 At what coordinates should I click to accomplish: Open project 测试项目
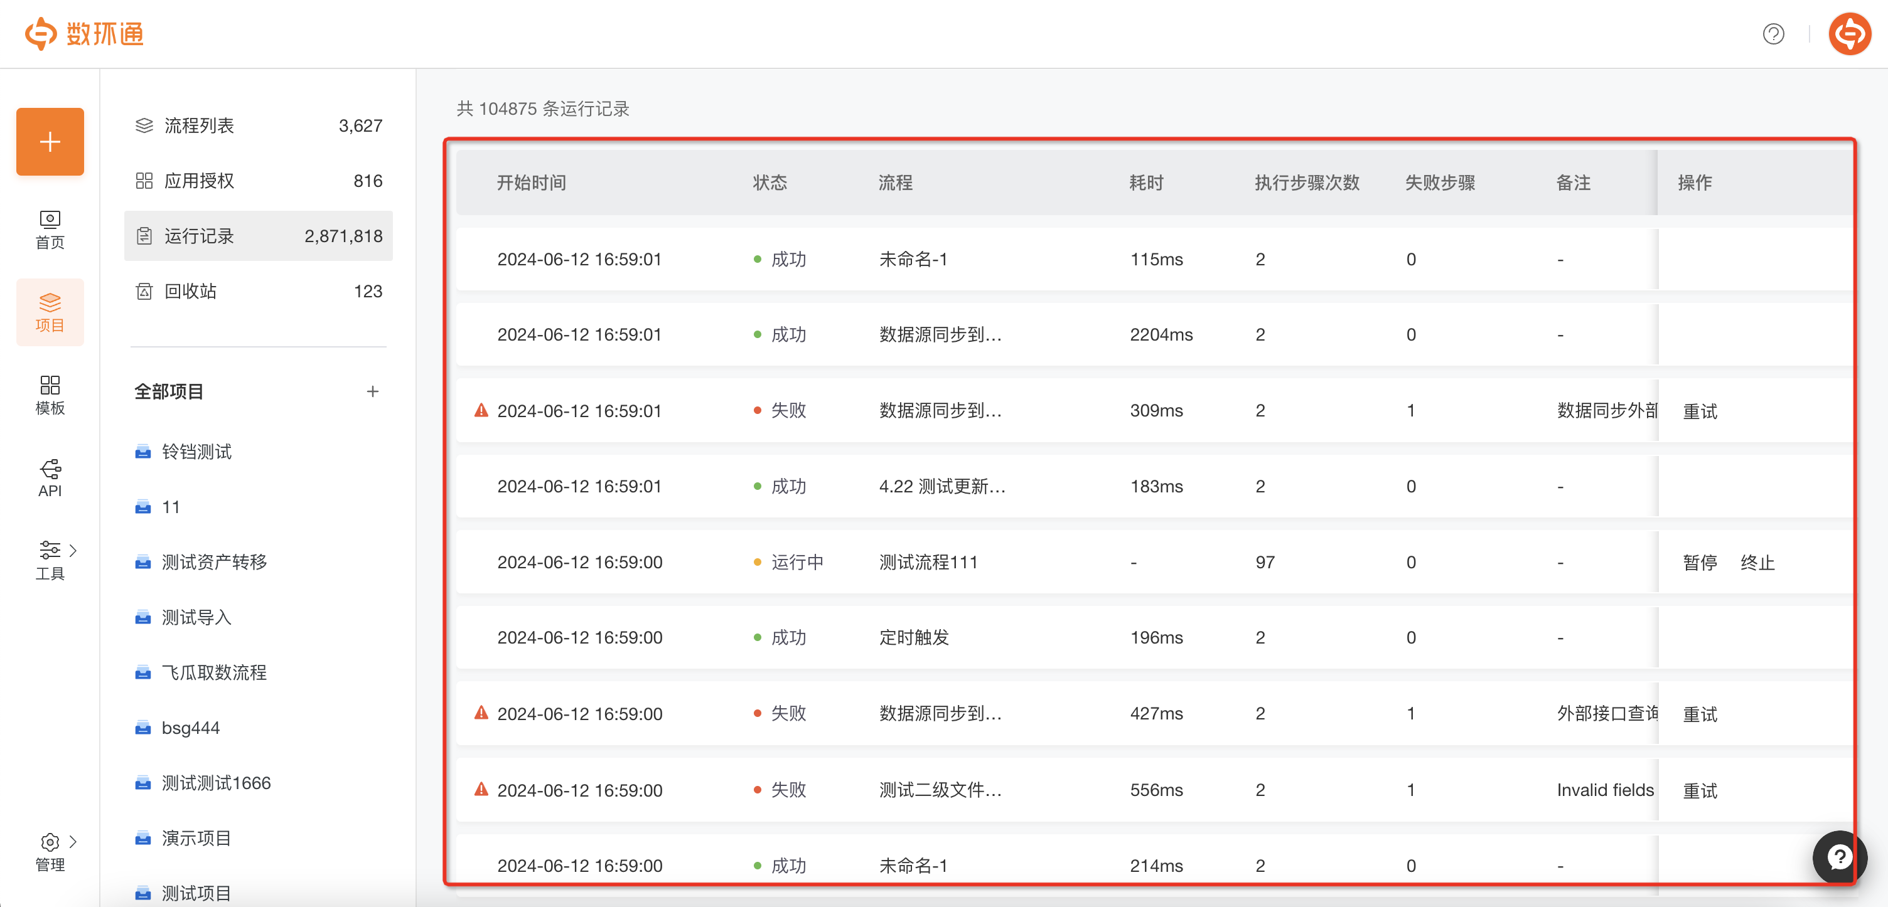(183, 893)
